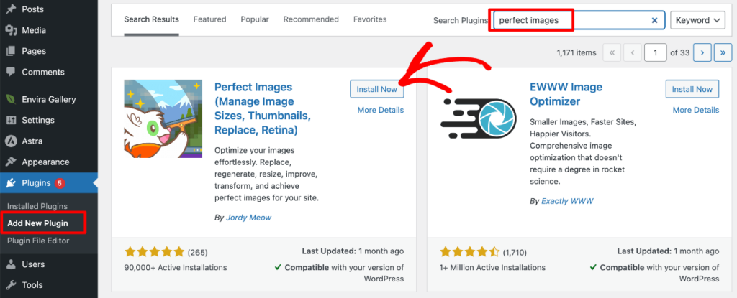The width and height of the screenshot is (737, 298).
Task: Click the Plugins plug icon
Action: [x=11, y=183]
